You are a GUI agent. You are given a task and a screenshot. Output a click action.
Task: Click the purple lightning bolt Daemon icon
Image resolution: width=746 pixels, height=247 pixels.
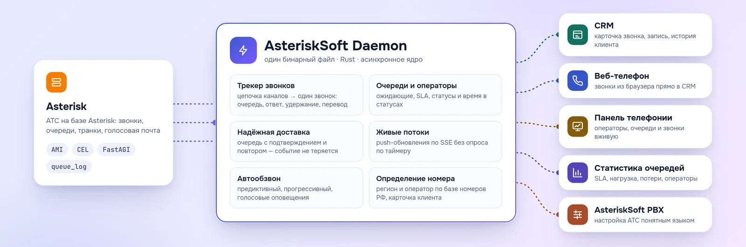tap(243, 50)
